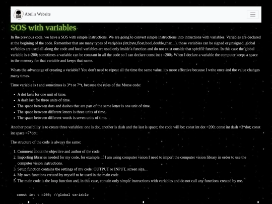Click paragraph starting 'Another possibility is to create three'
Image resolution: width=272 pixels, height=204 pixels.
pos(135,130)
